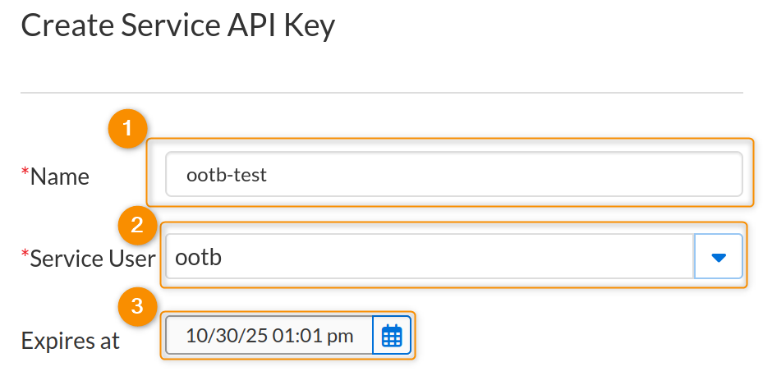Click the Service User label

(92, 259)
